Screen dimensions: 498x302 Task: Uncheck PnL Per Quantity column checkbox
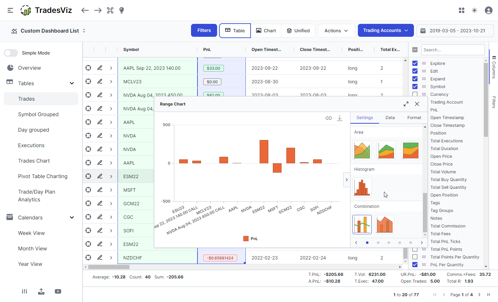pyautogui.click(x=415, y=265)
